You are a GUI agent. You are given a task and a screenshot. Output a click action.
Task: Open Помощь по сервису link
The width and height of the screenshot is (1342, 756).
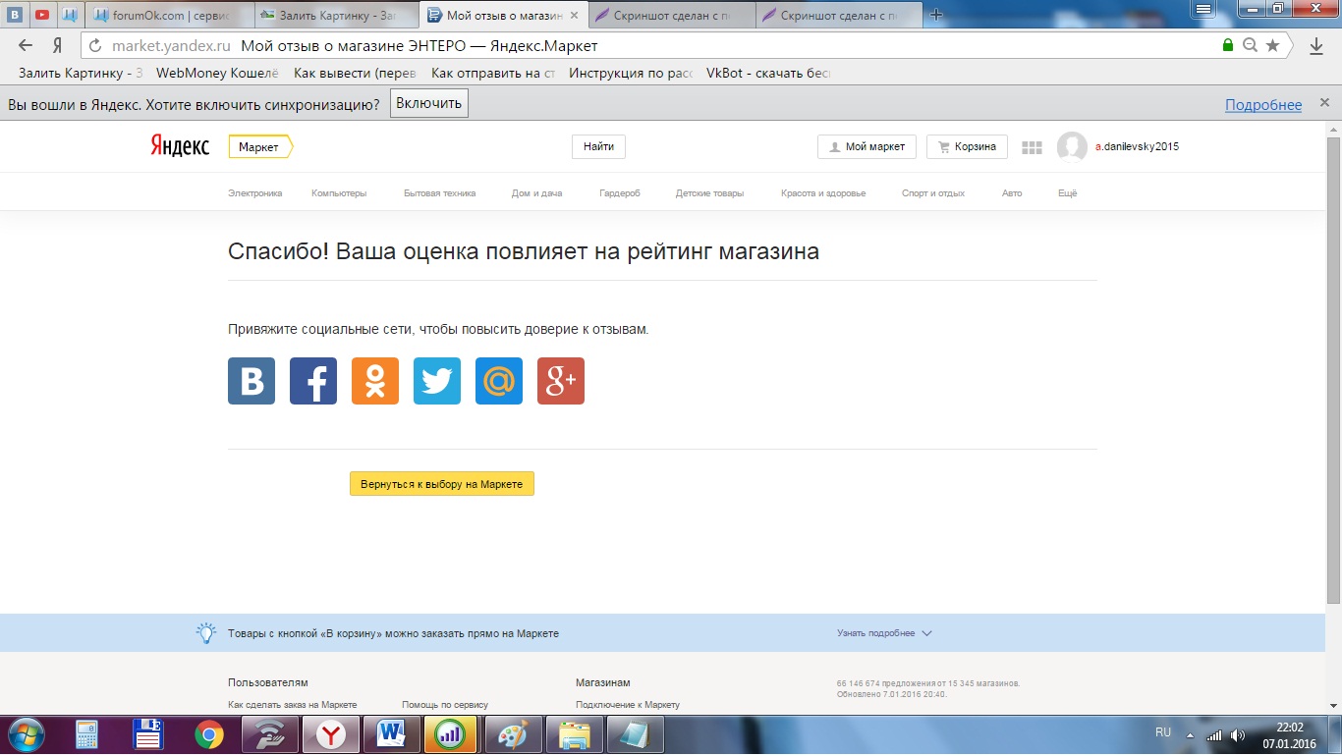point(445,705)
